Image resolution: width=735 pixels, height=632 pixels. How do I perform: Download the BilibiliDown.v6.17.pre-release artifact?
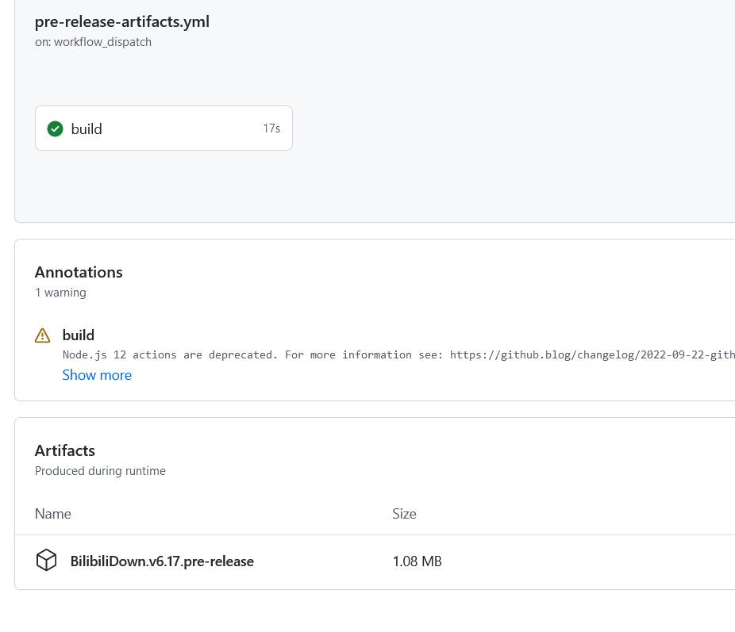162,561
